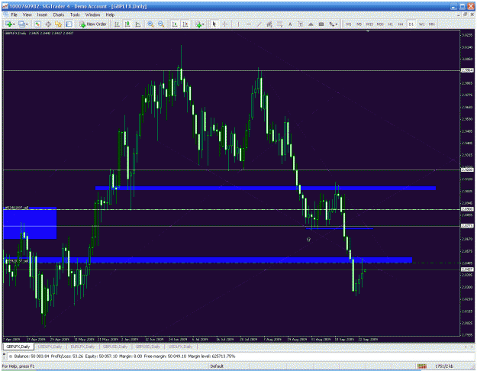Click the 1751/2 kb traffic indicator

[444, 366]
